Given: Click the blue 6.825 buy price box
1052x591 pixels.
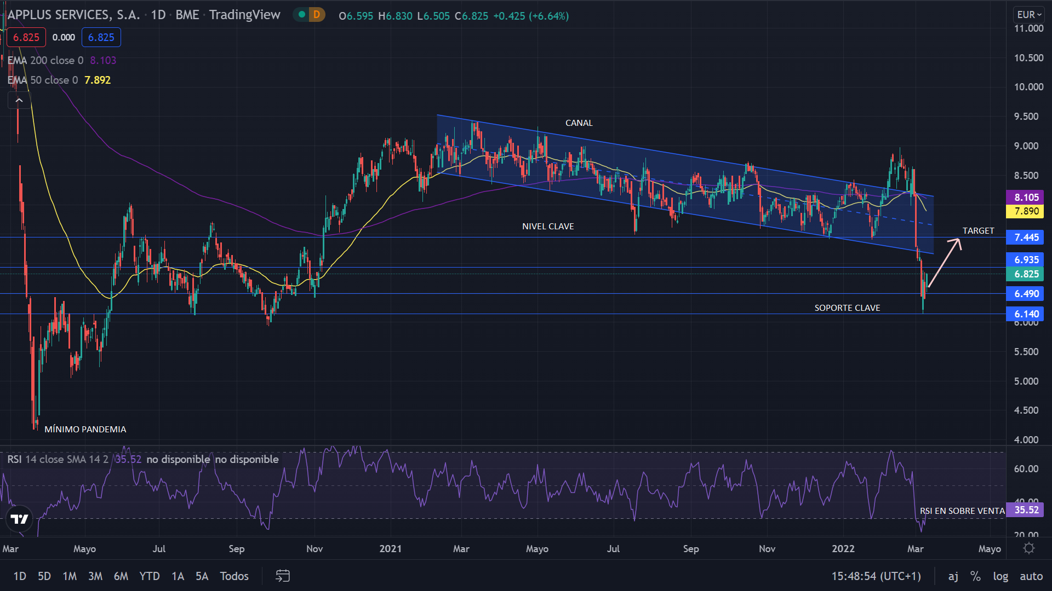Looking at the screenshot, I should click(101, 37).
